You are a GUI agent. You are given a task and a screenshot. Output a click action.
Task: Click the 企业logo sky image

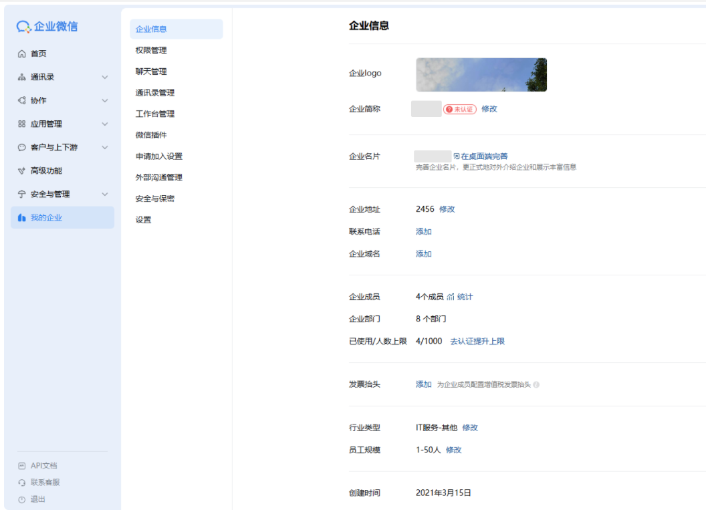click(x=481, y=75)
